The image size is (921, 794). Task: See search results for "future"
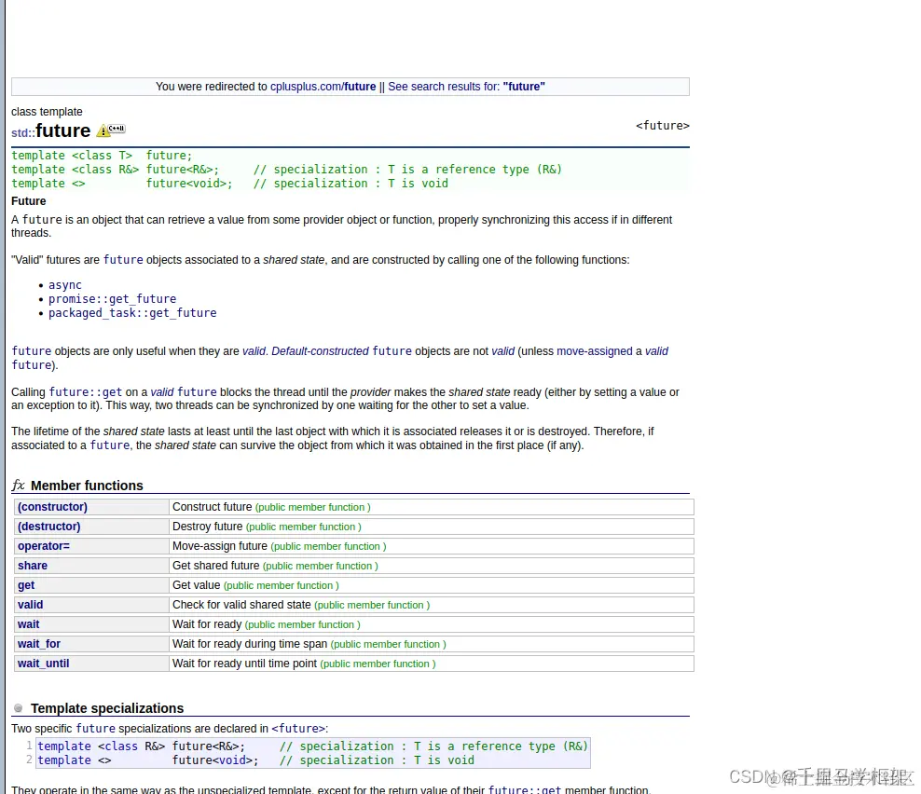pyautogui.click(x=466, y=87)
